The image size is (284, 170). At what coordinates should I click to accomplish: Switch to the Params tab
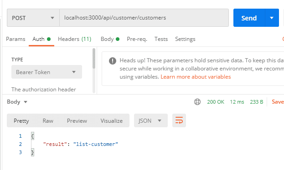click(x=15, y=39)
